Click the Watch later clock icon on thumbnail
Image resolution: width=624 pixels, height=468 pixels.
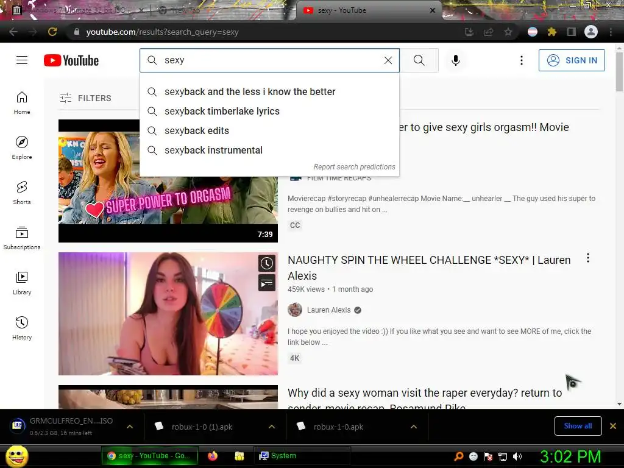[x=267, y=263]
